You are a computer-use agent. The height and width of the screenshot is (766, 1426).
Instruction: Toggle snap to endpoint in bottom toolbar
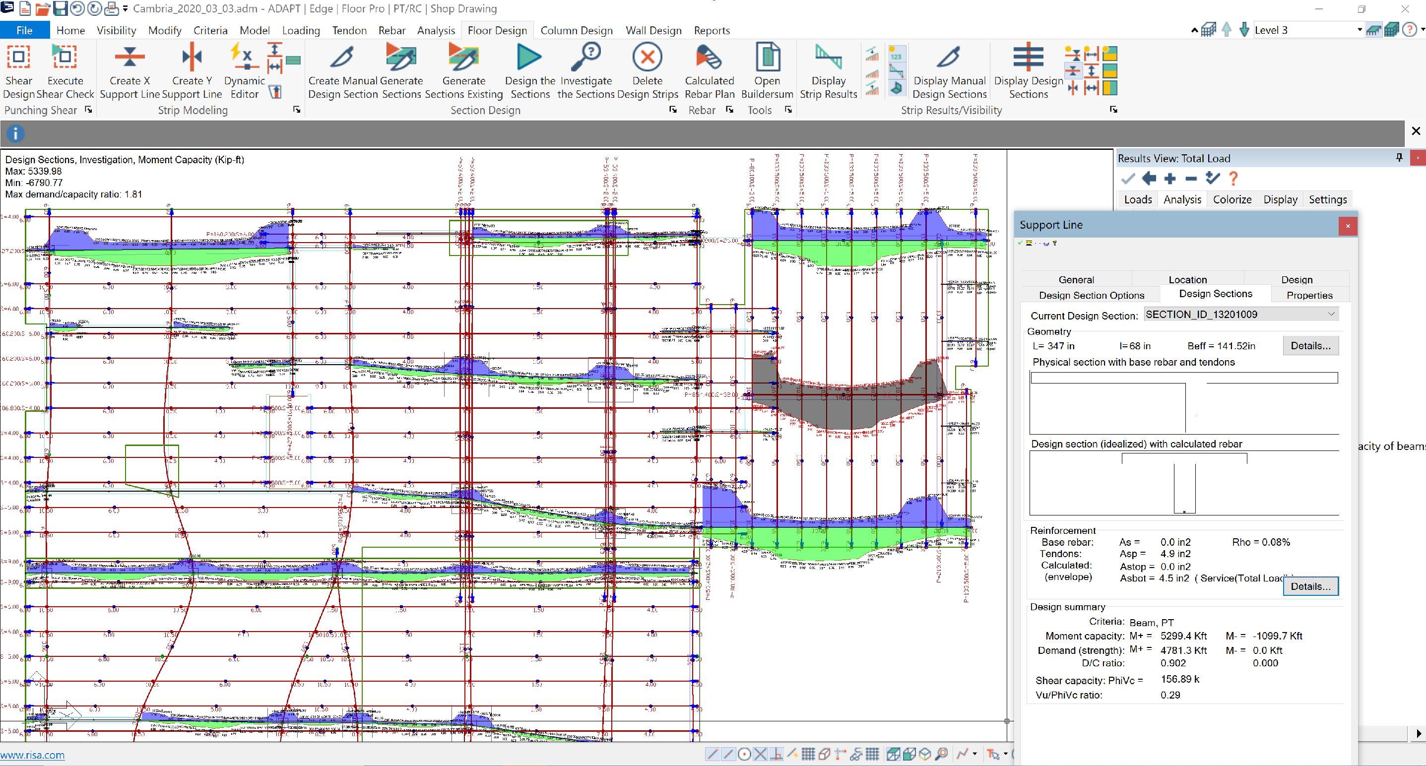click(x=713, y=754)
